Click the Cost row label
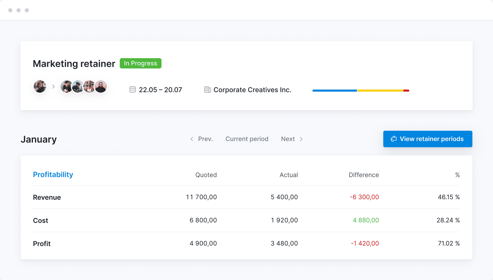 [x=41, y=220]
